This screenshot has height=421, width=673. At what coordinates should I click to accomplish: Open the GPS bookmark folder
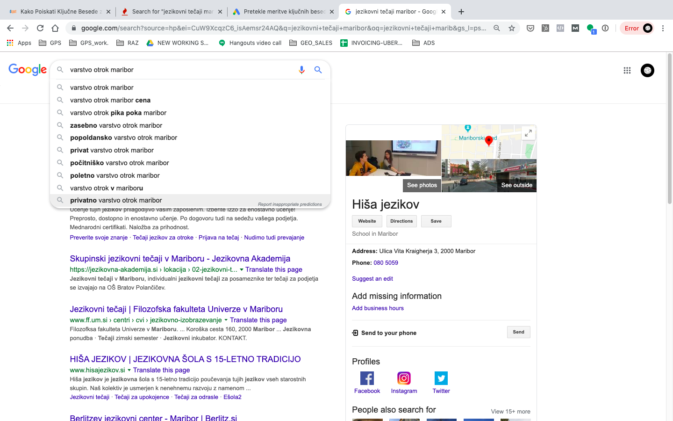coord(50,43)
